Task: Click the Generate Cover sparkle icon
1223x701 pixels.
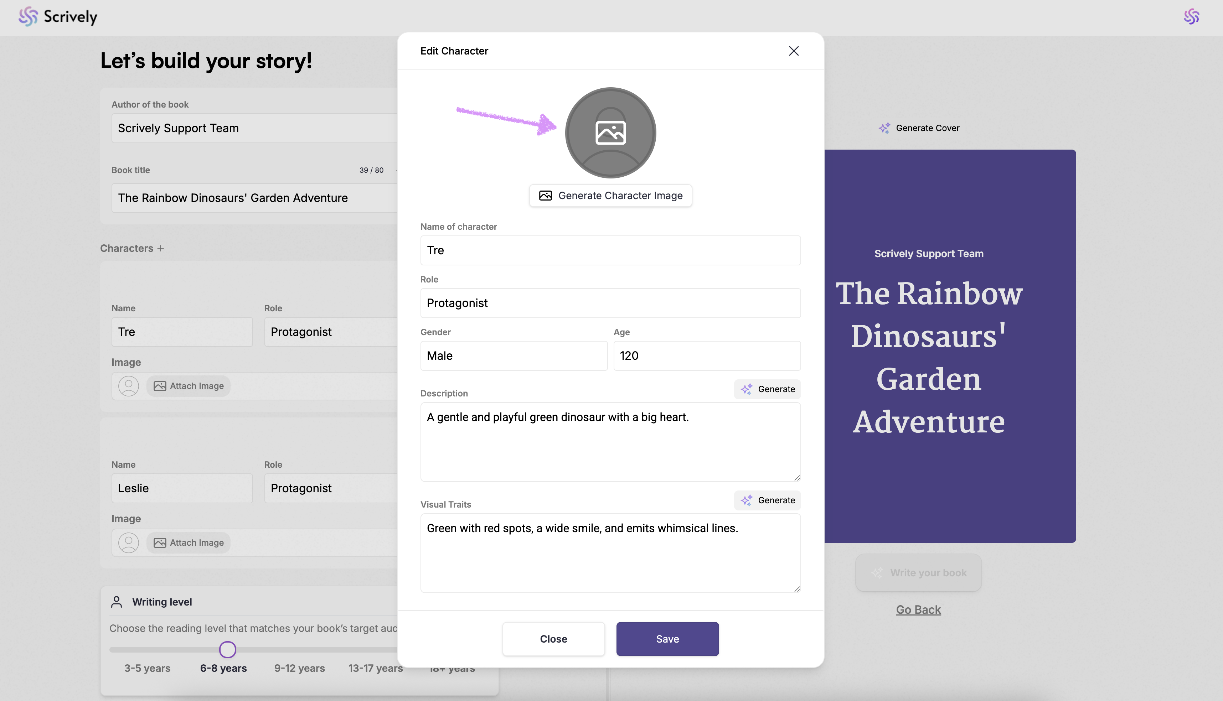Action: pyautogui.click(x=884, y=128)
